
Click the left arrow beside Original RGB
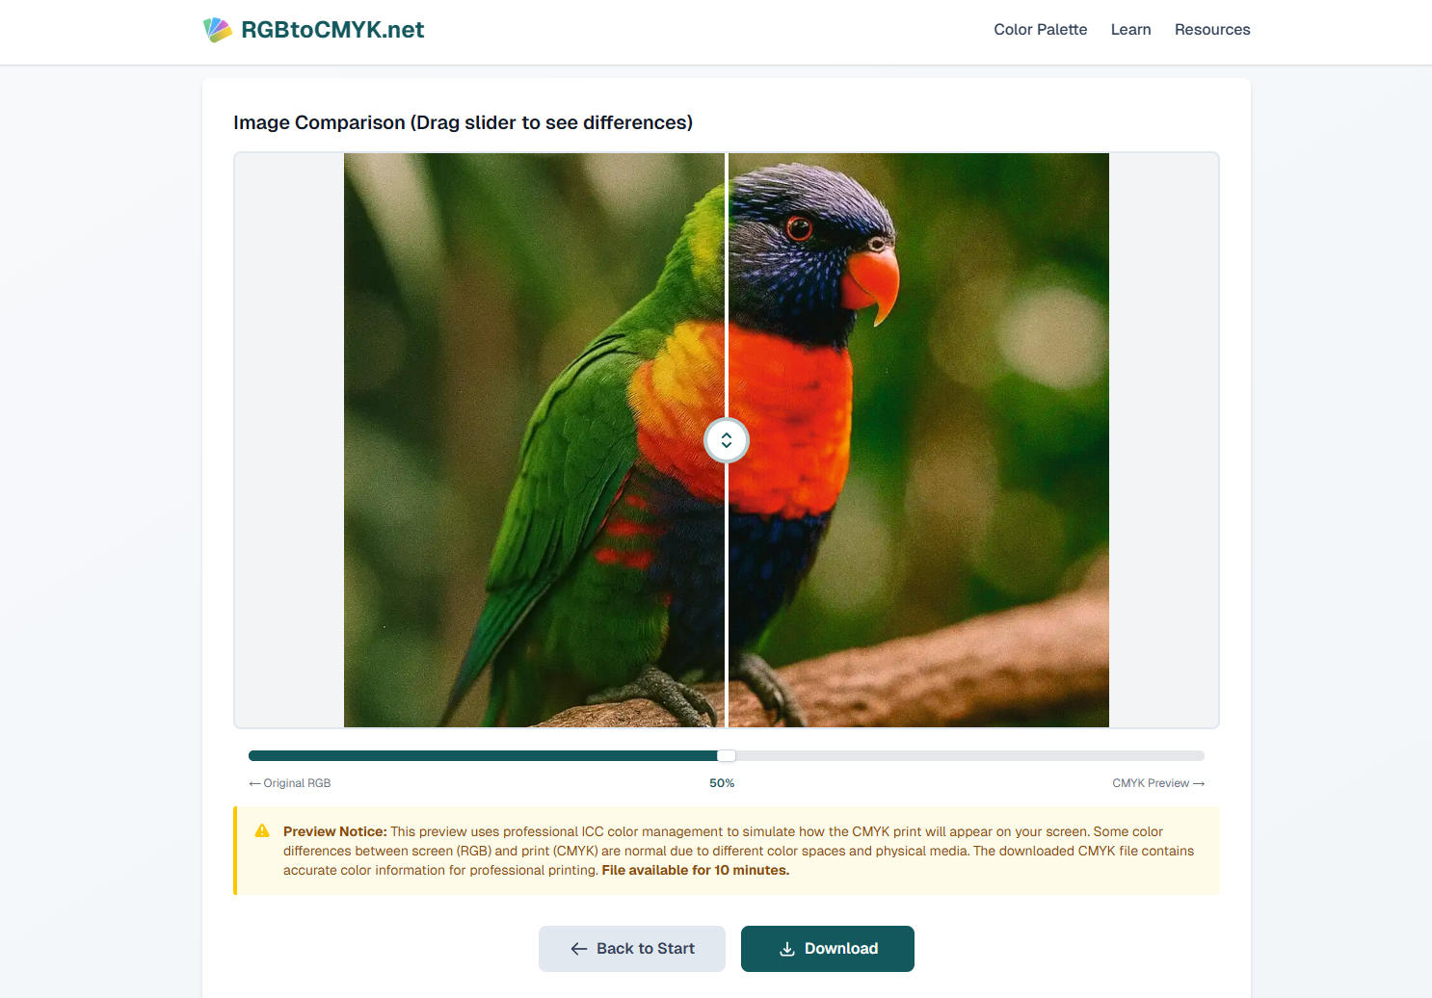click(x=254, y=783)
